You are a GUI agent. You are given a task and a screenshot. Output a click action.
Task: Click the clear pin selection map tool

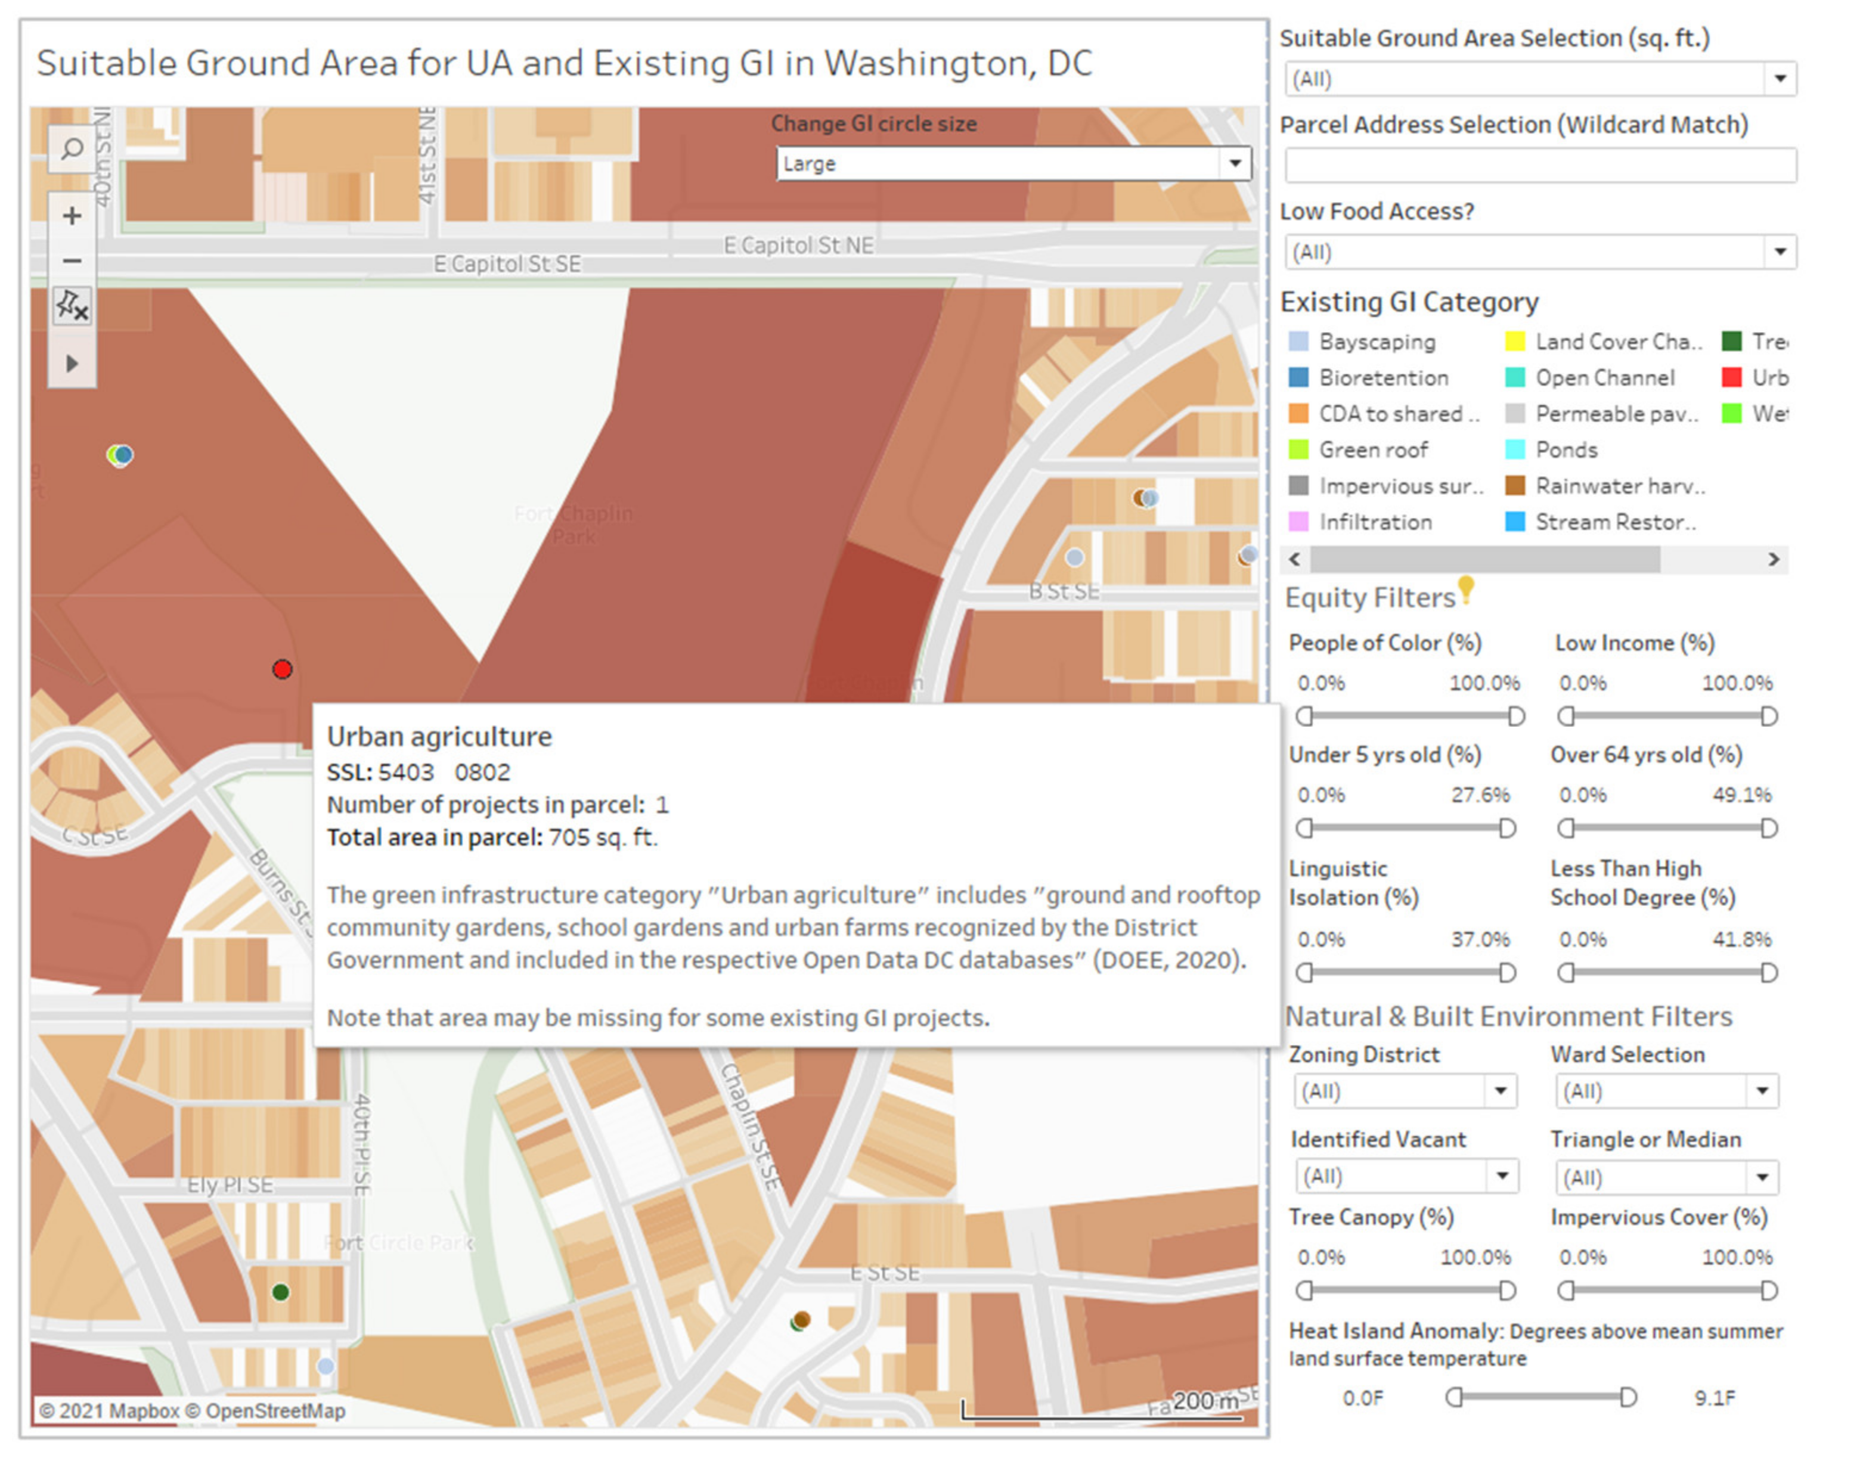(x=72, y=305)
